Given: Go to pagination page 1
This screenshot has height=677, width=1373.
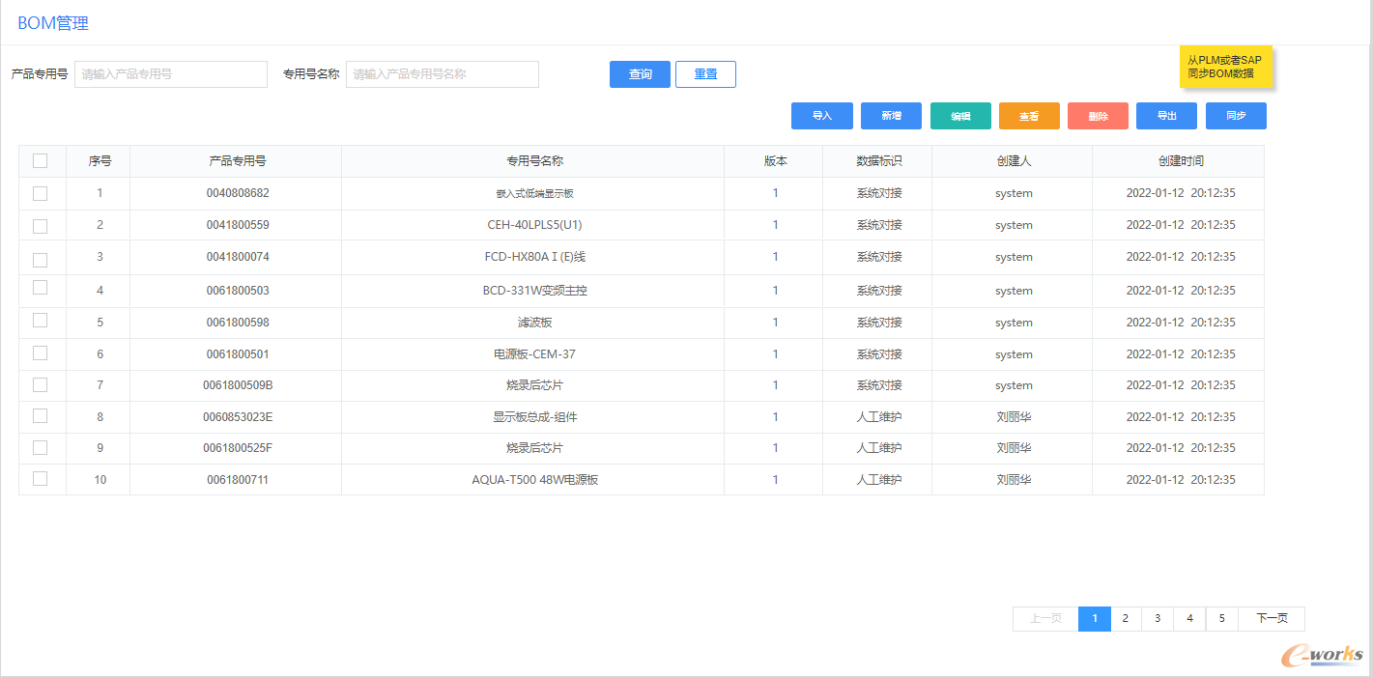Looking at the screenshot, I should 1094,619.
